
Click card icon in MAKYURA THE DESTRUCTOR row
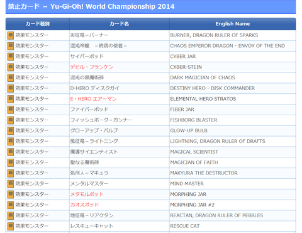[11, 173]
